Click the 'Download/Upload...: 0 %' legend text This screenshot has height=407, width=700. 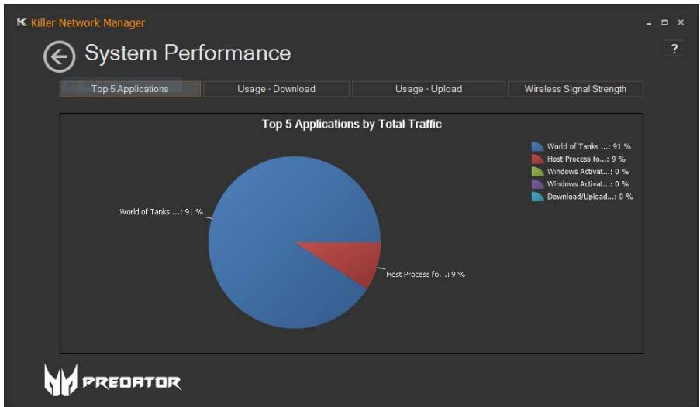[590, 197]
